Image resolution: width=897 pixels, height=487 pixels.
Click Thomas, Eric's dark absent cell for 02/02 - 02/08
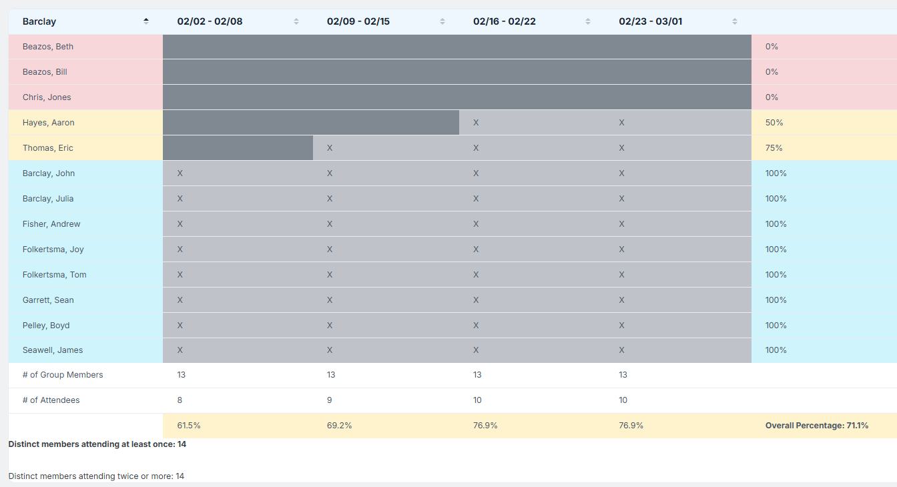point(238,148)
